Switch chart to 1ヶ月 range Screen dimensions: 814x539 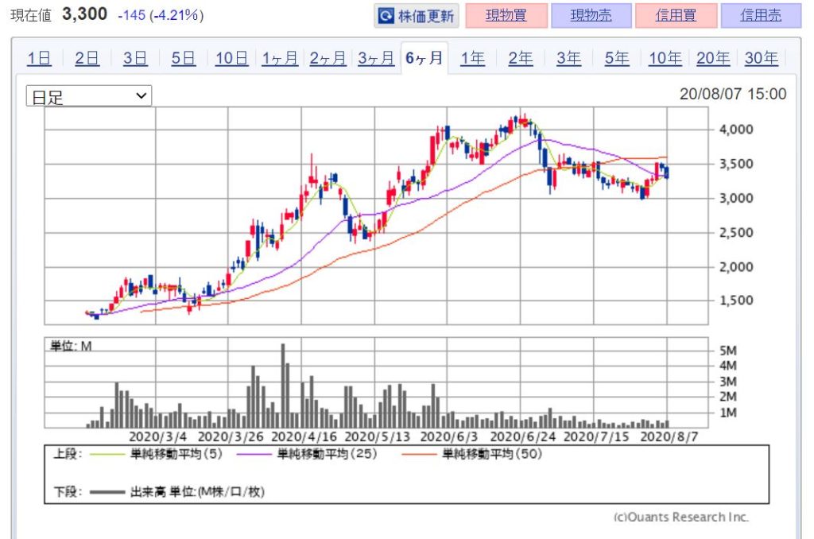tap(280, 58)
